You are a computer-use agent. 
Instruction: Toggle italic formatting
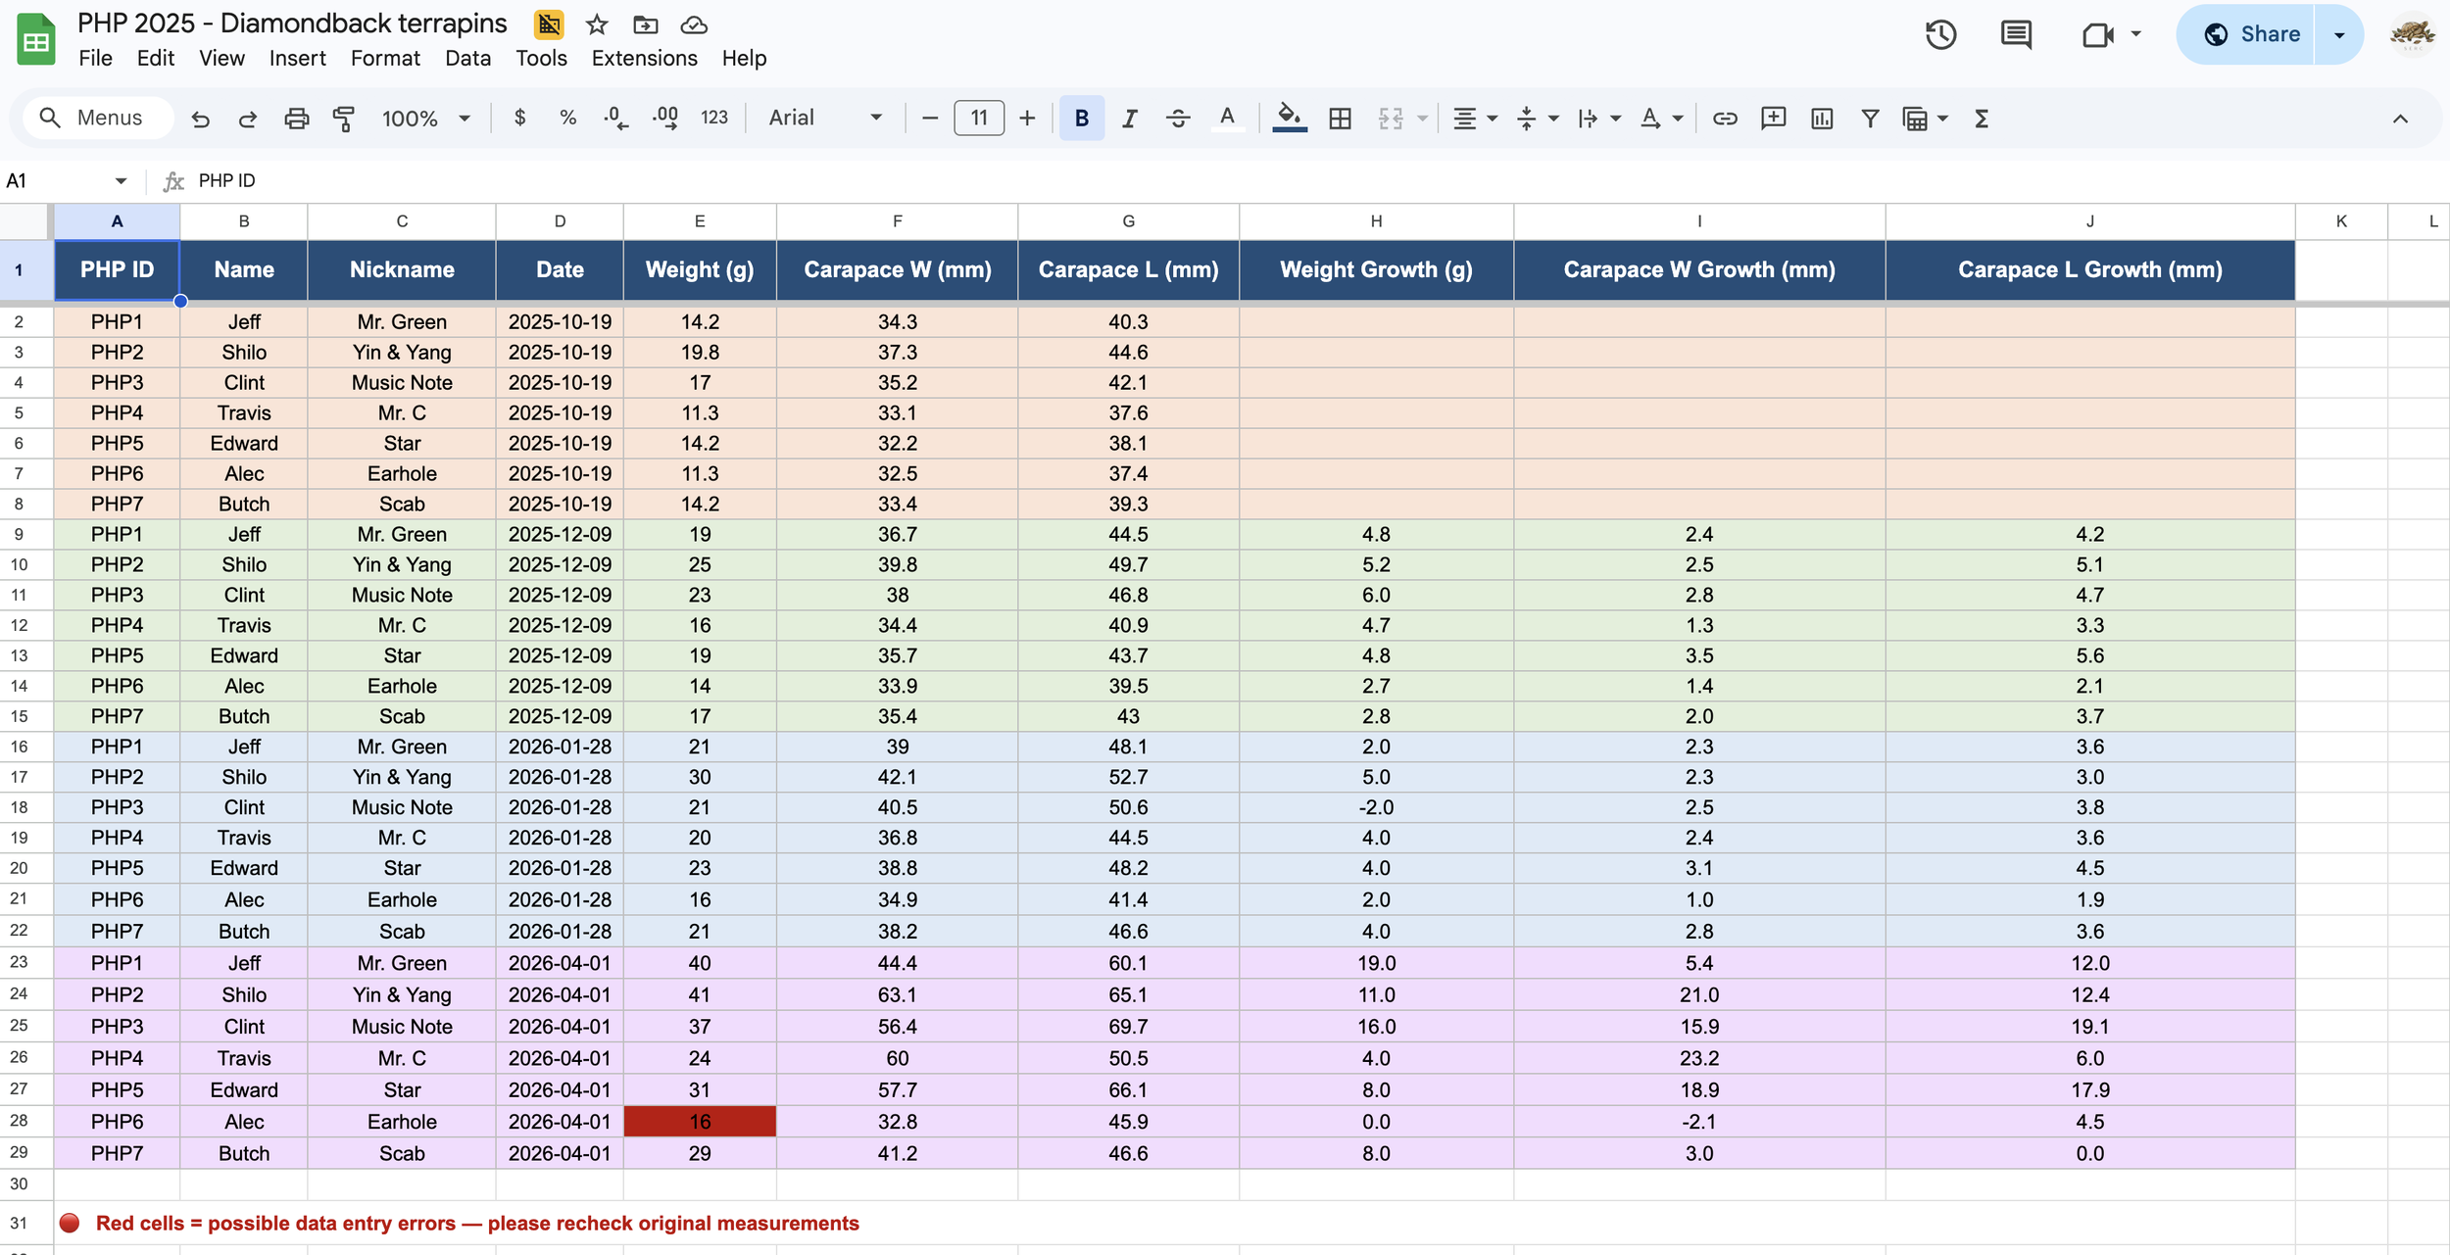pyautogui.click(x=1129, y=119)
